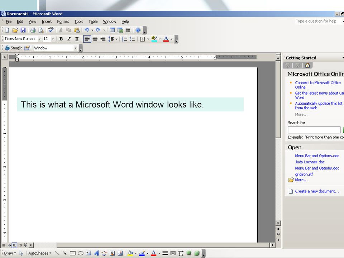Select the Line drawing tool
Screen dimensions: 344x258
57,253
